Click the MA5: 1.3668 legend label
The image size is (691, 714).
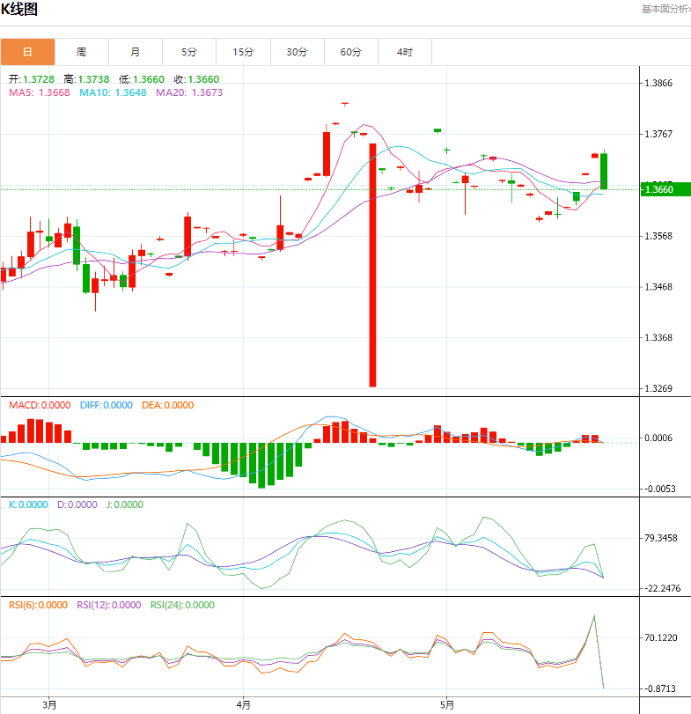(40, 92)
